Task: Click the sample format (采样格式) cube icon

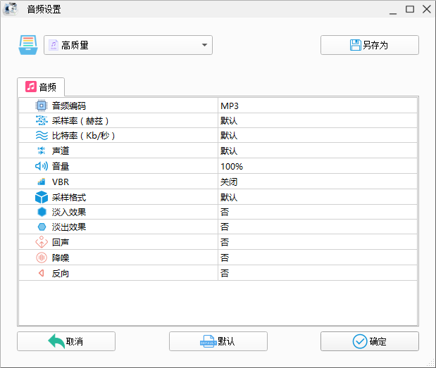Action: pyautogui.click(x=42, y=197)
